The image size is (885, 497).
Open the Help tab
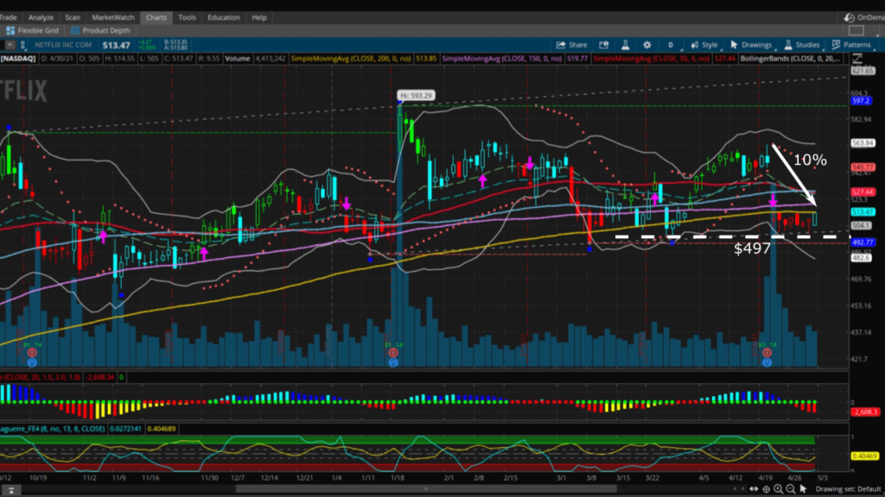coord(259,17)
